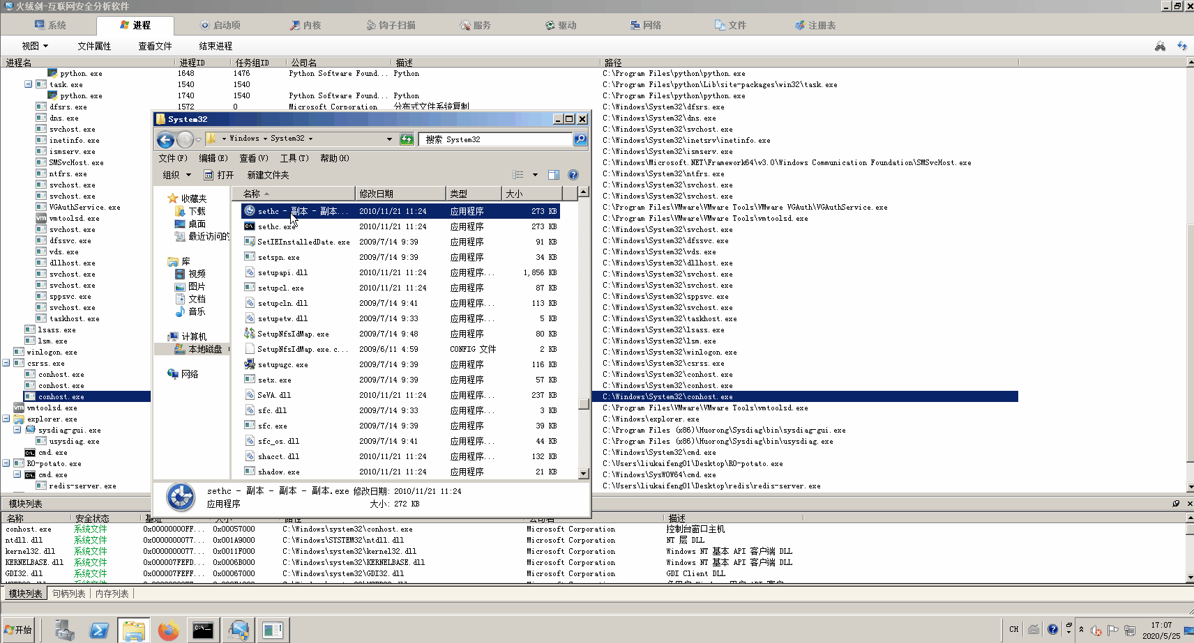
Task: Click the binoculars search icon in toolbar
Action: click(1160, 46)
